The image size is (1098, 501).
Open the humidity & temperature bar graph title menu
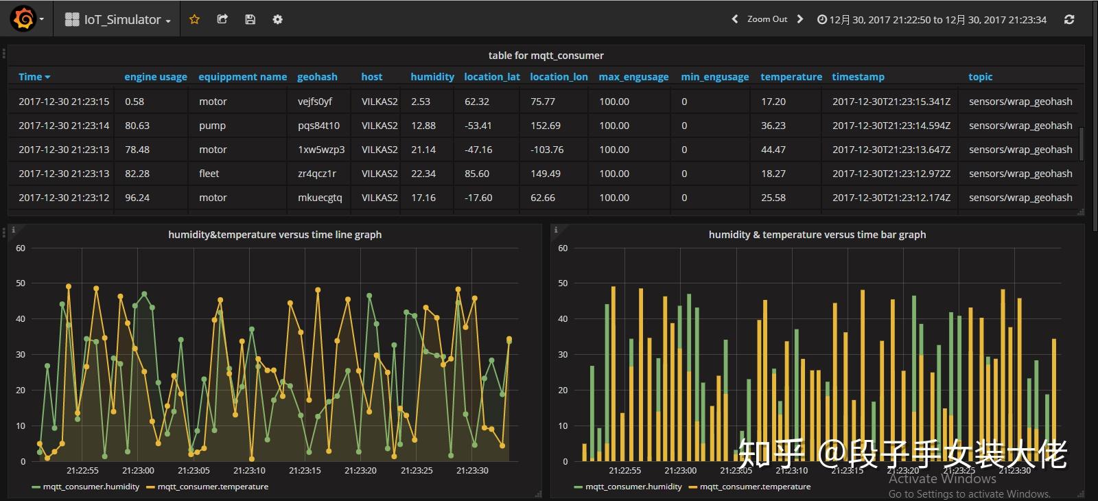[x=817, y=235]
